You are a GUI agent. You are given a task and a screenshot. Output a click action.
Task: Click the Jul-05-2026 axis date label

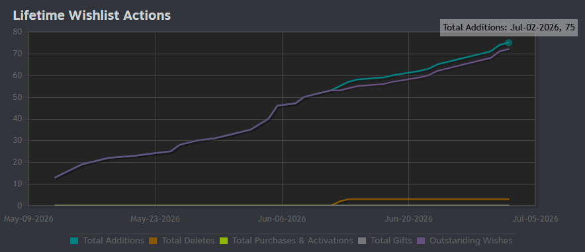pos(535,219)
